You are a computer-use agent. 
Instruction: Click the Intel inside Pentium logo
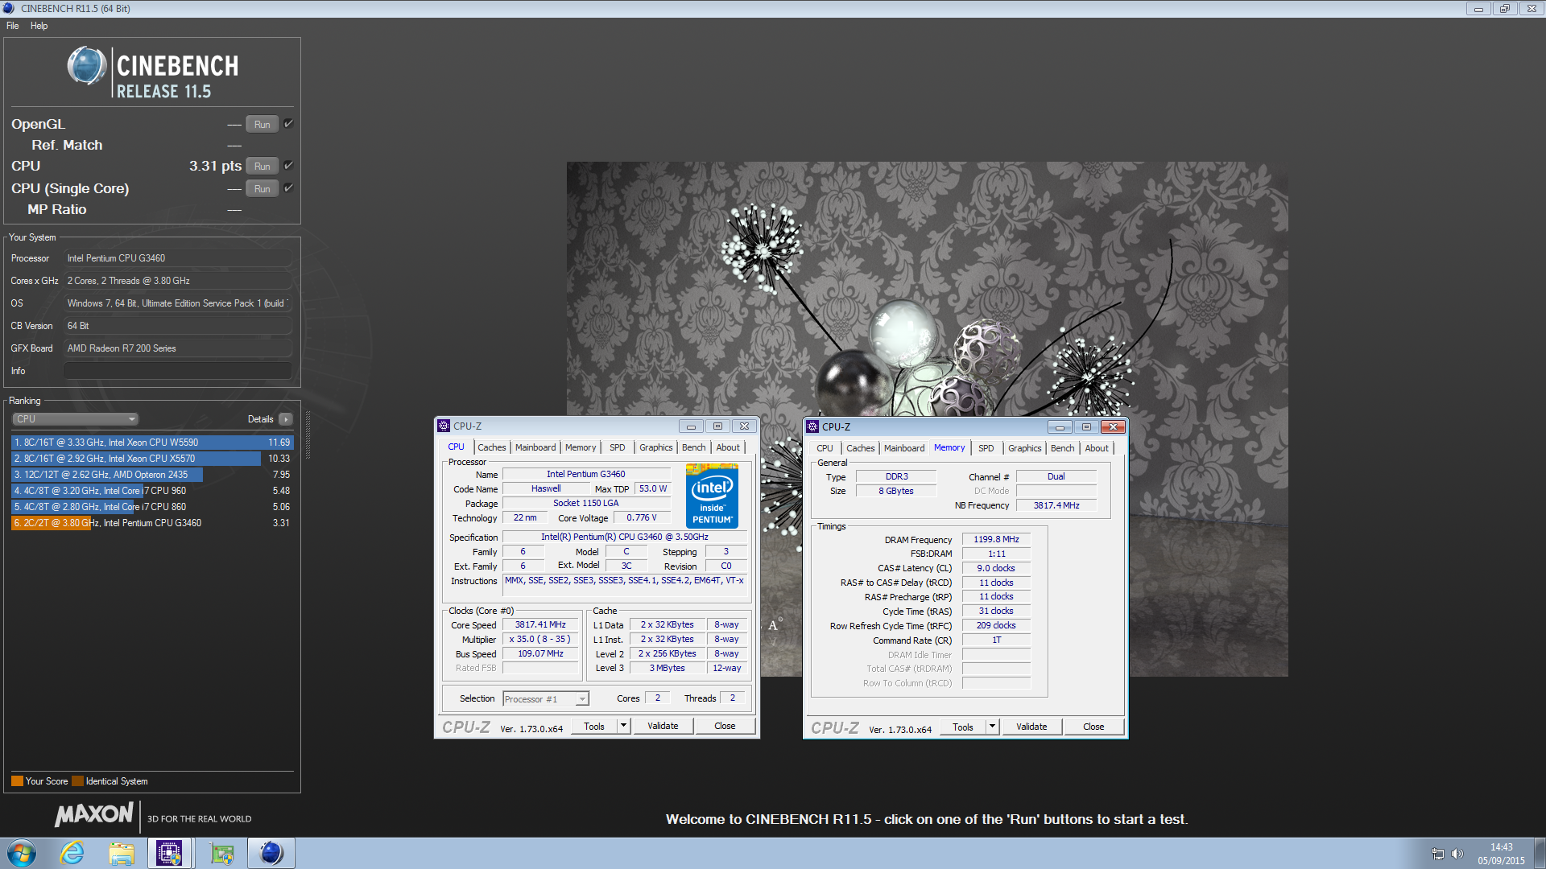(x=713, y=496)
